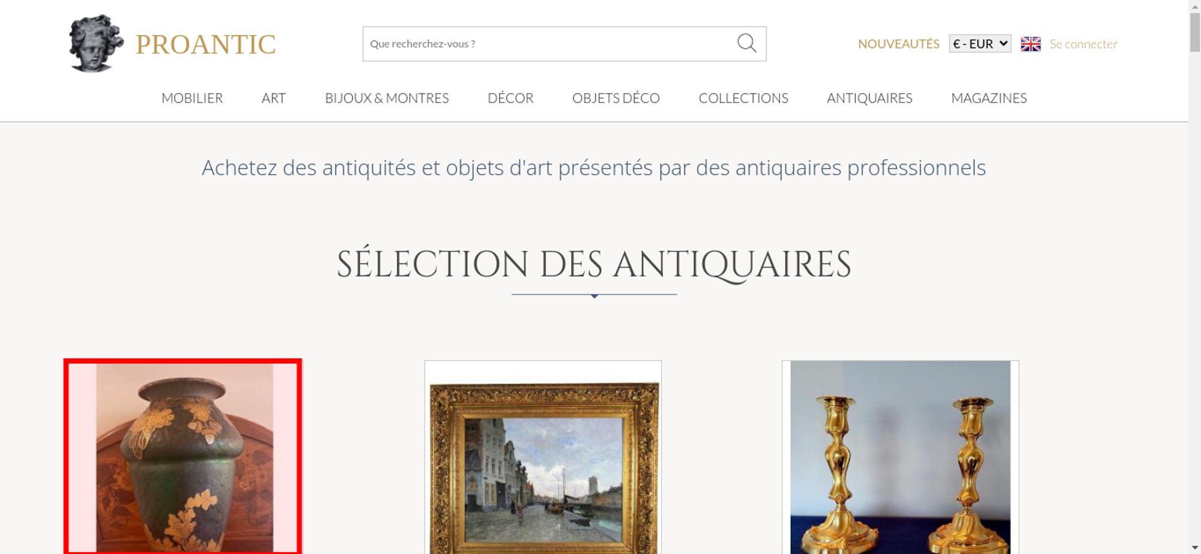This screenshot has height=554, width=1201.
Task: Open the Magazines menu
Action: (989, 98)
